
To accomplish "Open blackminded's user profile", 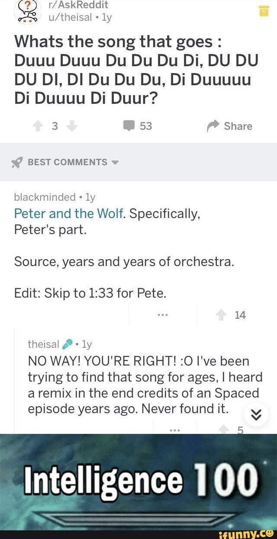I will (45, 197).
